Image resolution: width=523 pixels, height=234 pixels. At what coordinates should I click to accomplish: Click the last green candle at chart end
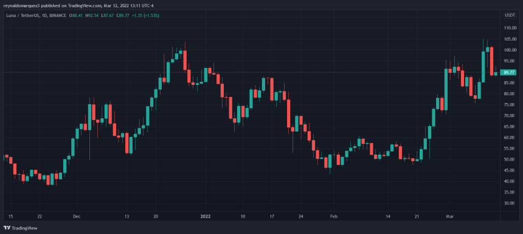click(x=496, y=73)
